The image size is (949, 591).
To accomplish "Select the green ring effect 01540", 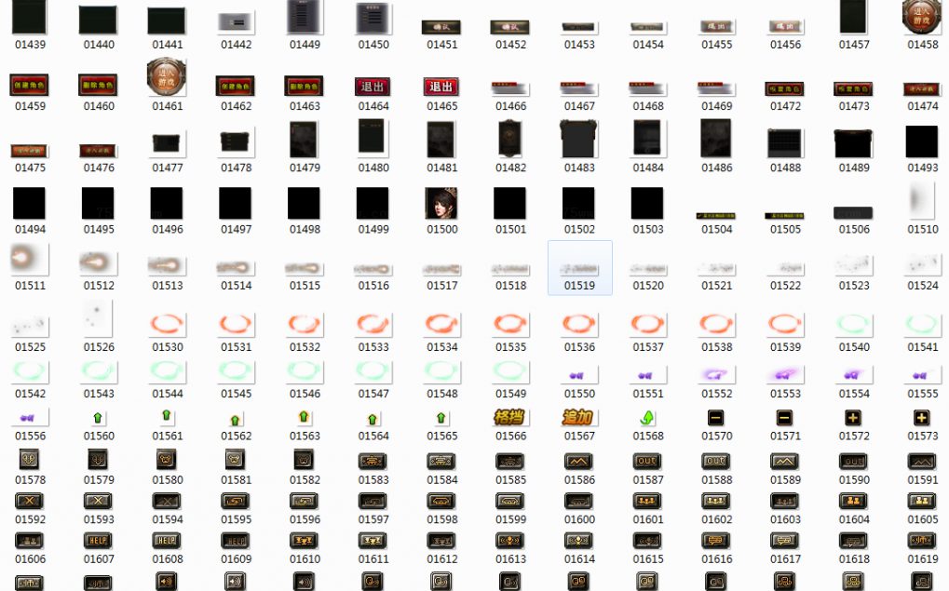I will [854, 324].
